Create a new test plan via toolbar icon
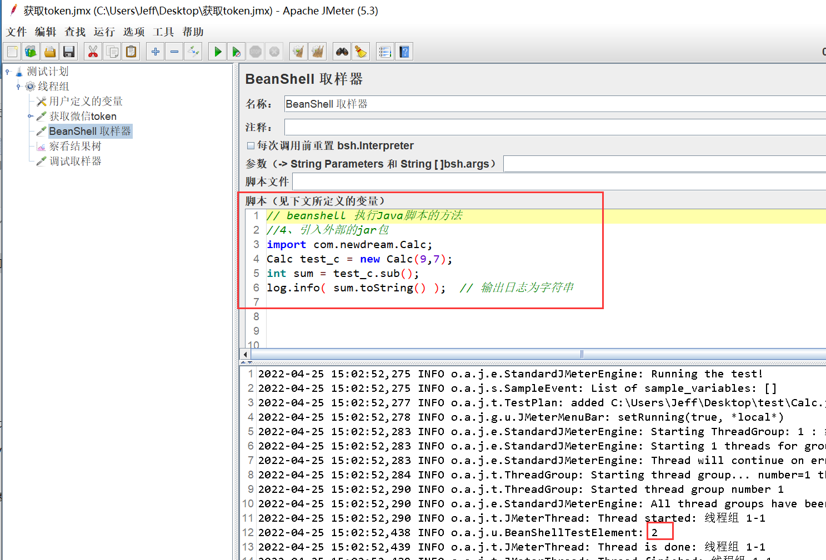 coord(12,52)
